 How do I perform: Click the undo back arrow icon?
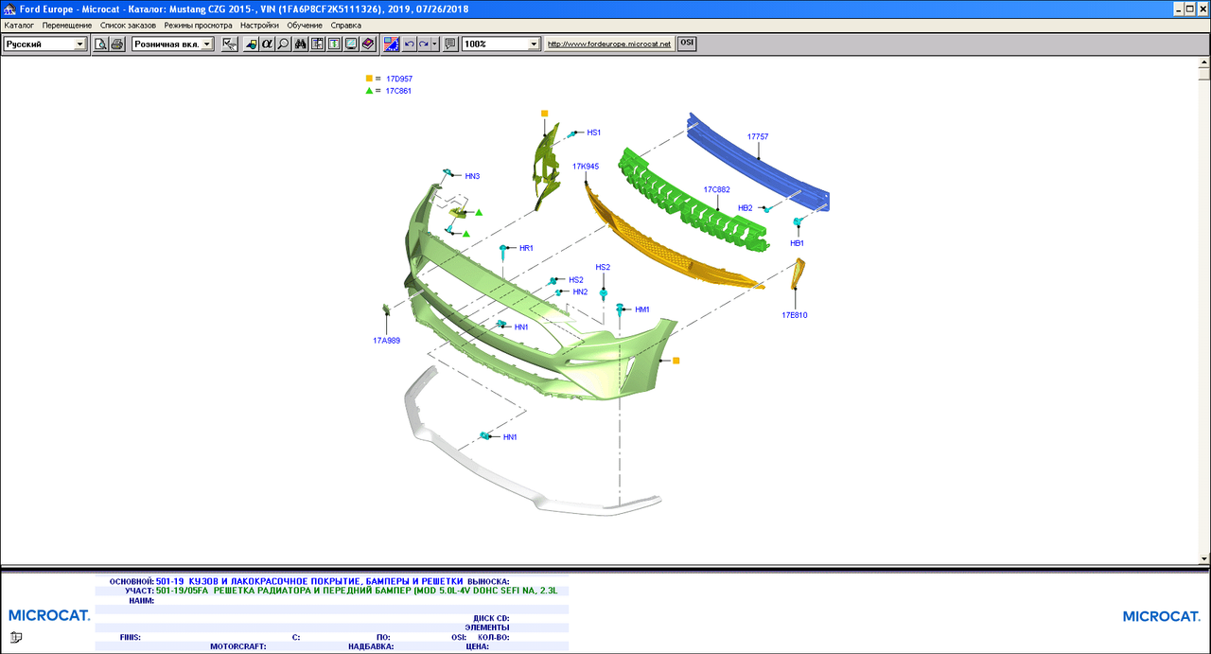click(409, 44)
